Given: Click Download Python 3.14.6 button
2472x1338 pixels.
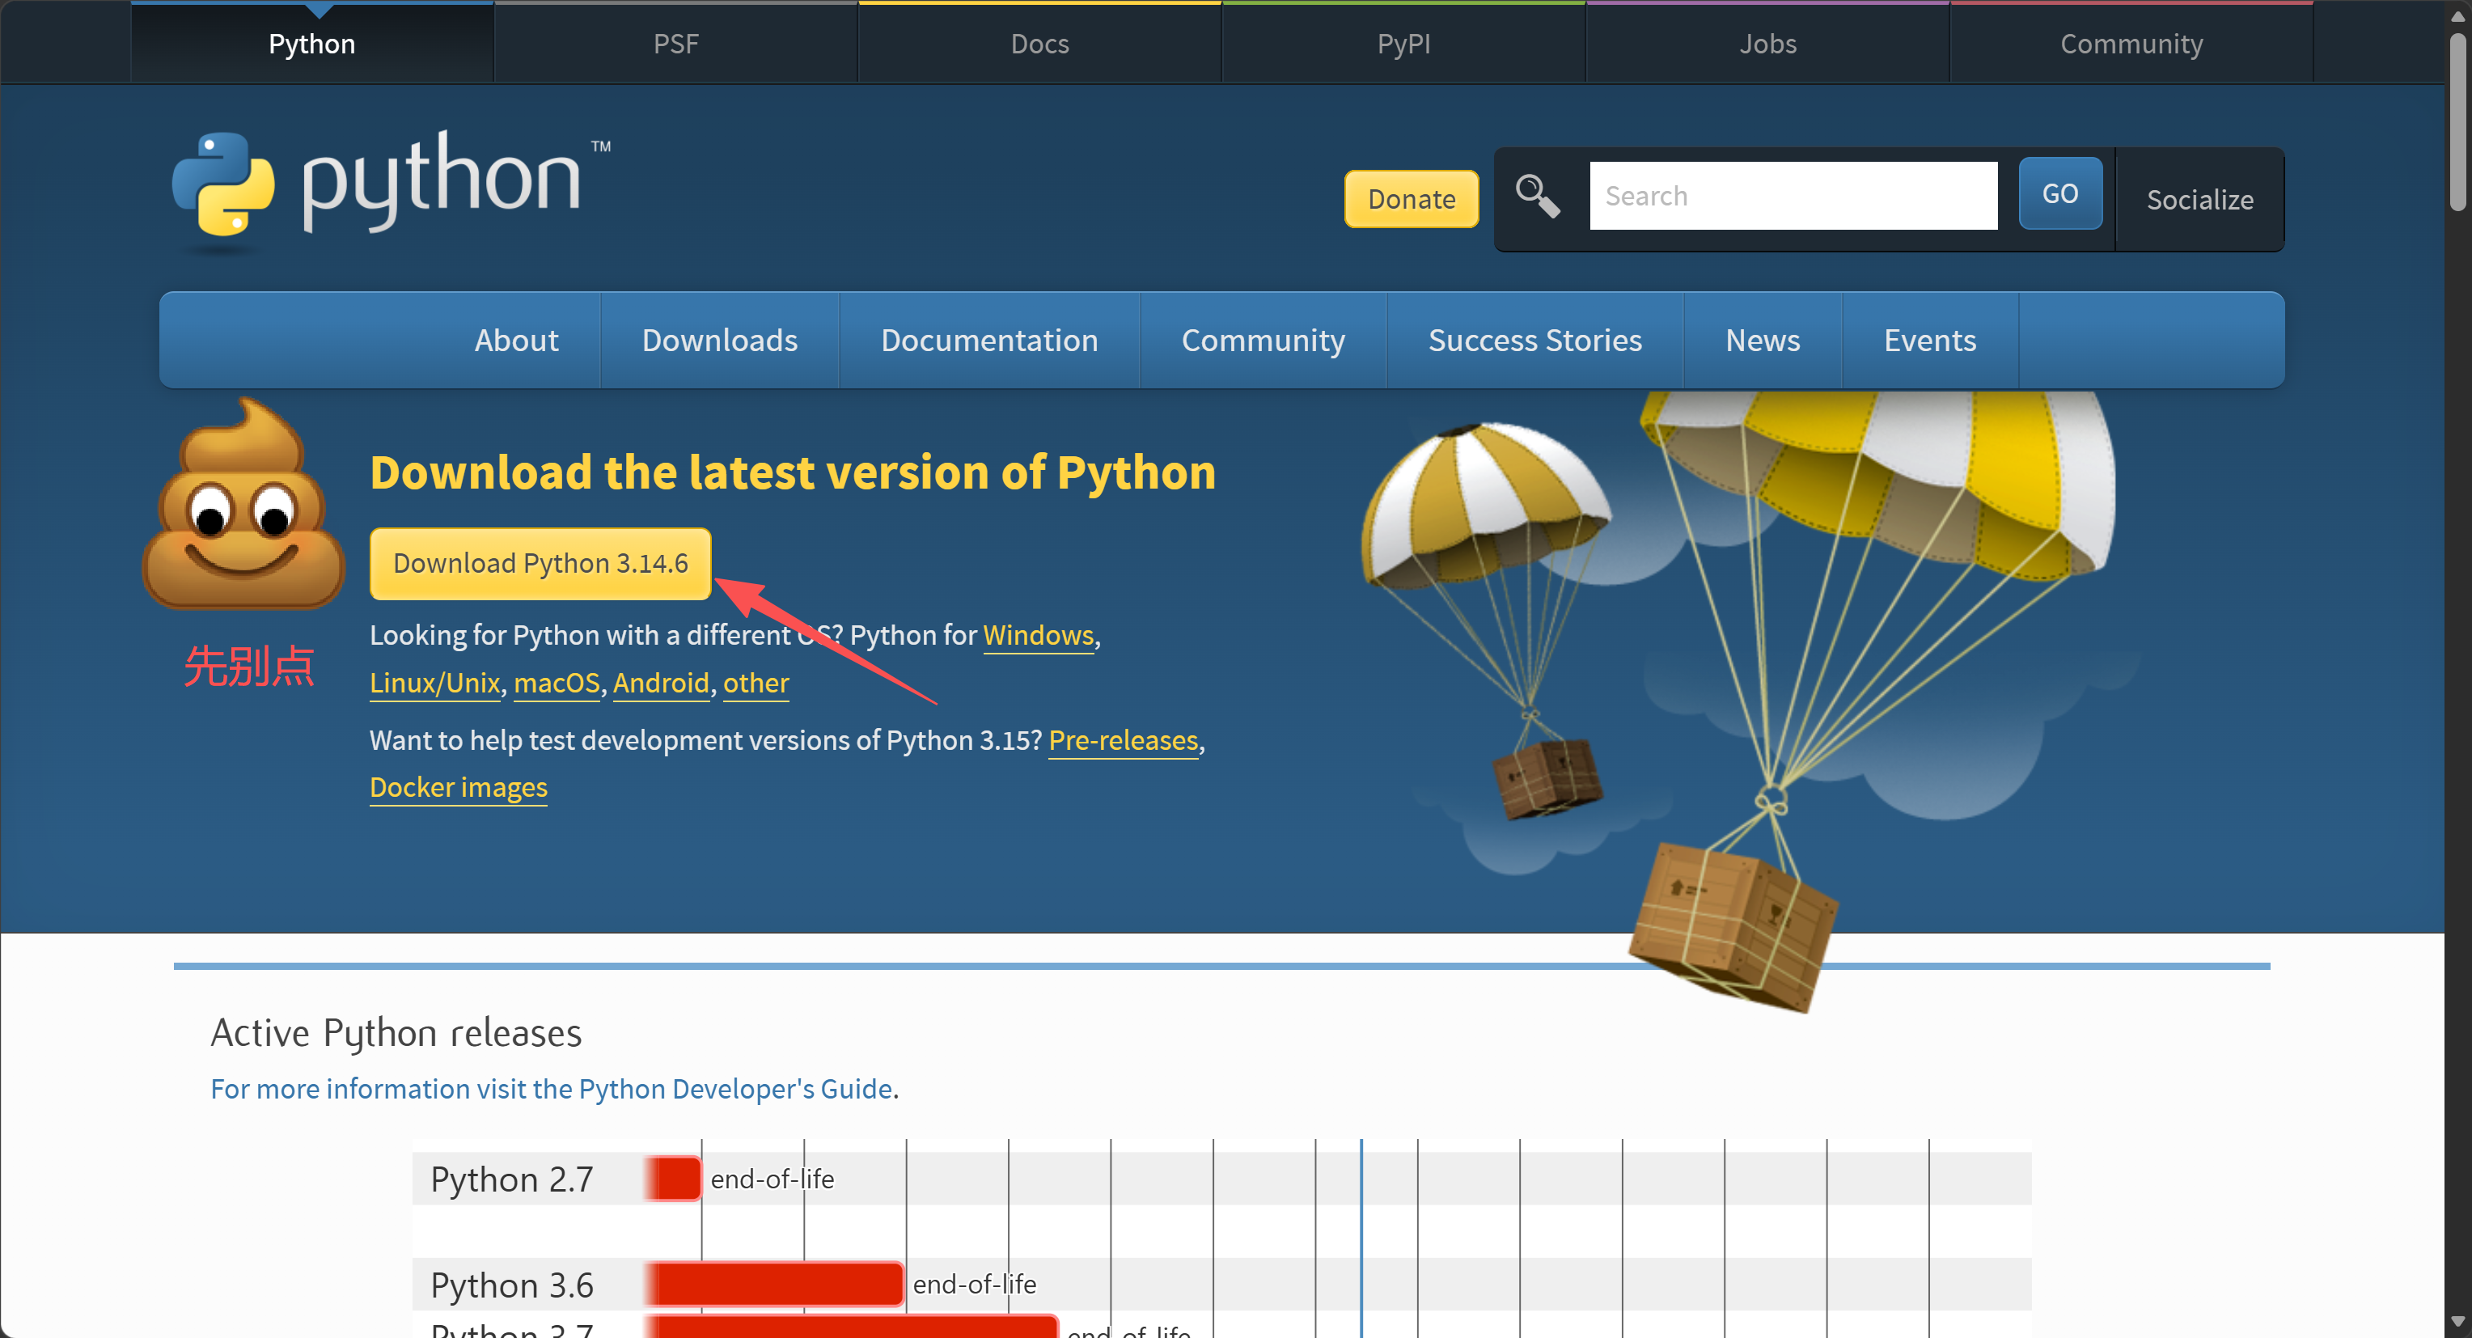Looking at the screenshot, I should (540, 563).
